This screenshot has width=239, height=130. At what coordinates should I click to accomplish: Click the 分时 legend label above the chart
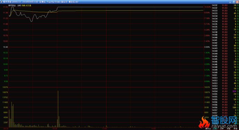tap(19, 6)
